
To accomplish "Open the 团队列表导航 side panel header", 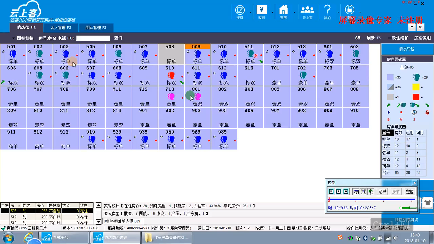I will pos(407,220).
